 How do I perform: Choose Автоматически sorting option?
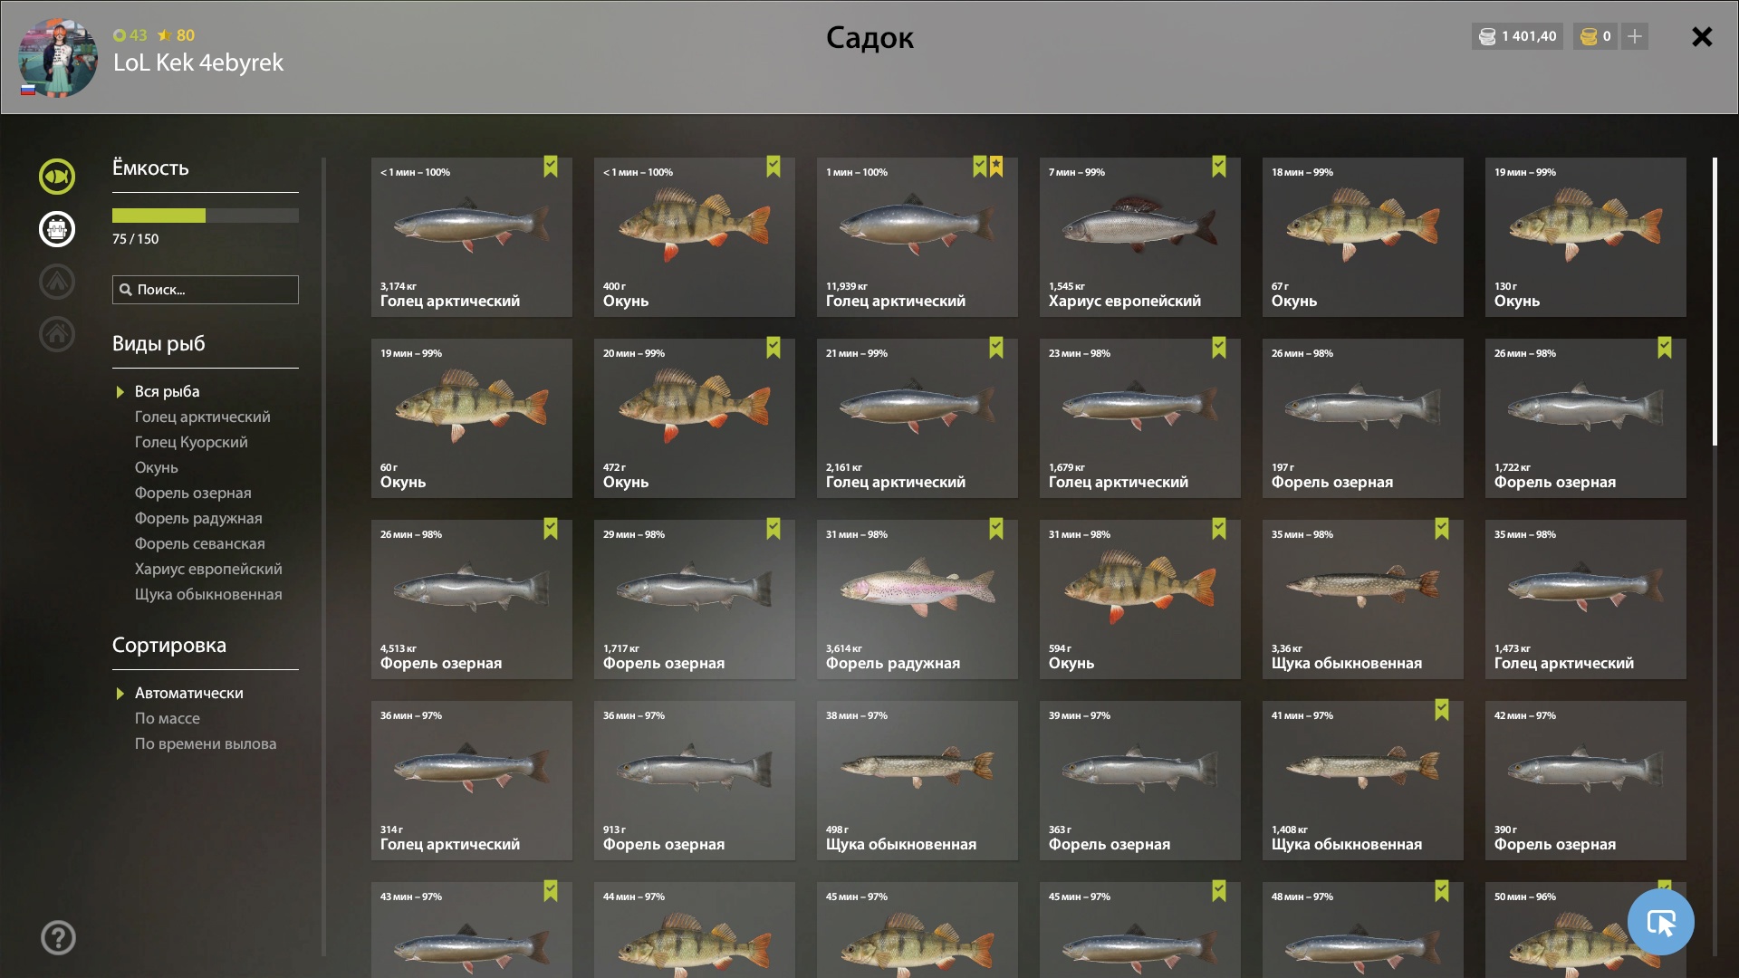coord(188,693)
